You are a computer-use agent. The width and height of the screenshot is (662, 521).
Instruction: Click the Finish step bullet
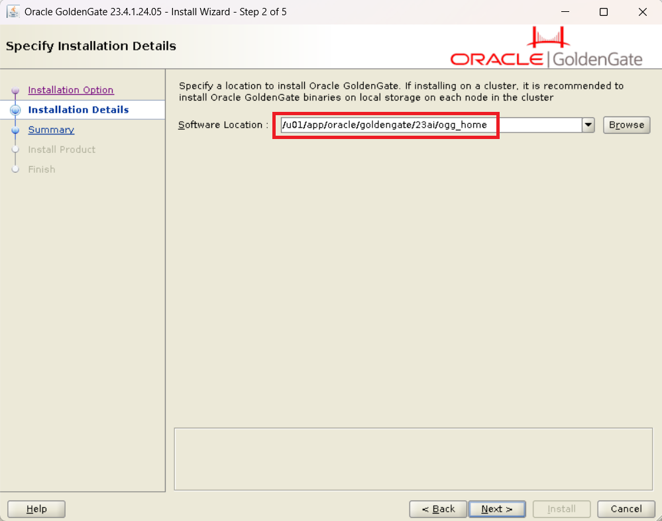click(15, 169)
